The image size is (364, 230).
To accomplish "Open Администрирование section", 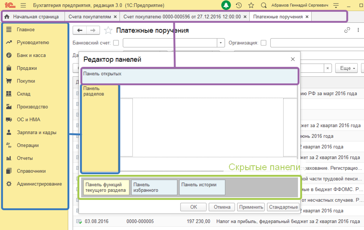I will click(39, 184).
